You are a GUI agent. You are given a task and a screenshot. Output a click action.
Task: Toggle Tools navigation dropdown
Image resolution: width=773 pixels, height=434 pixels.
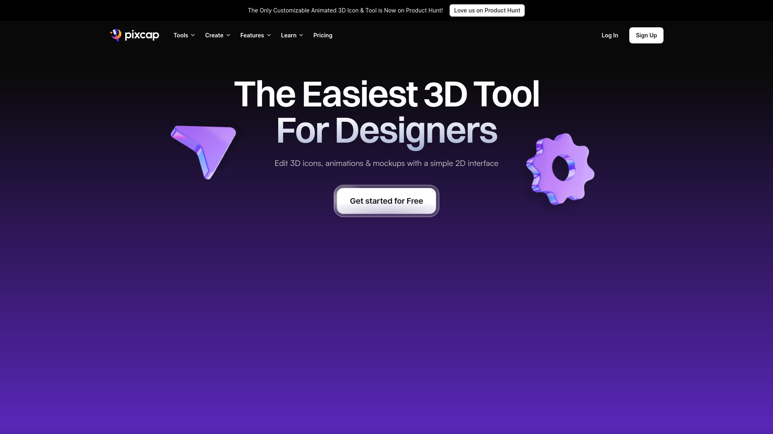(184, 35)
